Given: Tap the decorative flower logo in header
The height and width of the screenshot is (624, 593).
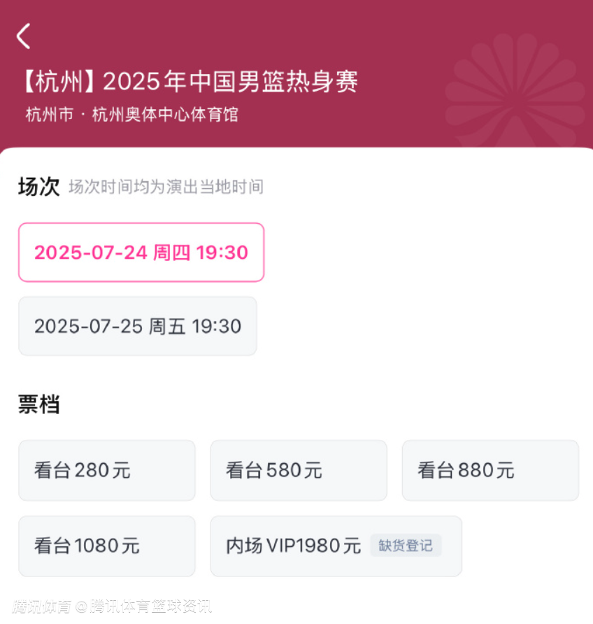Looking at the screenshot, I should tap(515, 92).
